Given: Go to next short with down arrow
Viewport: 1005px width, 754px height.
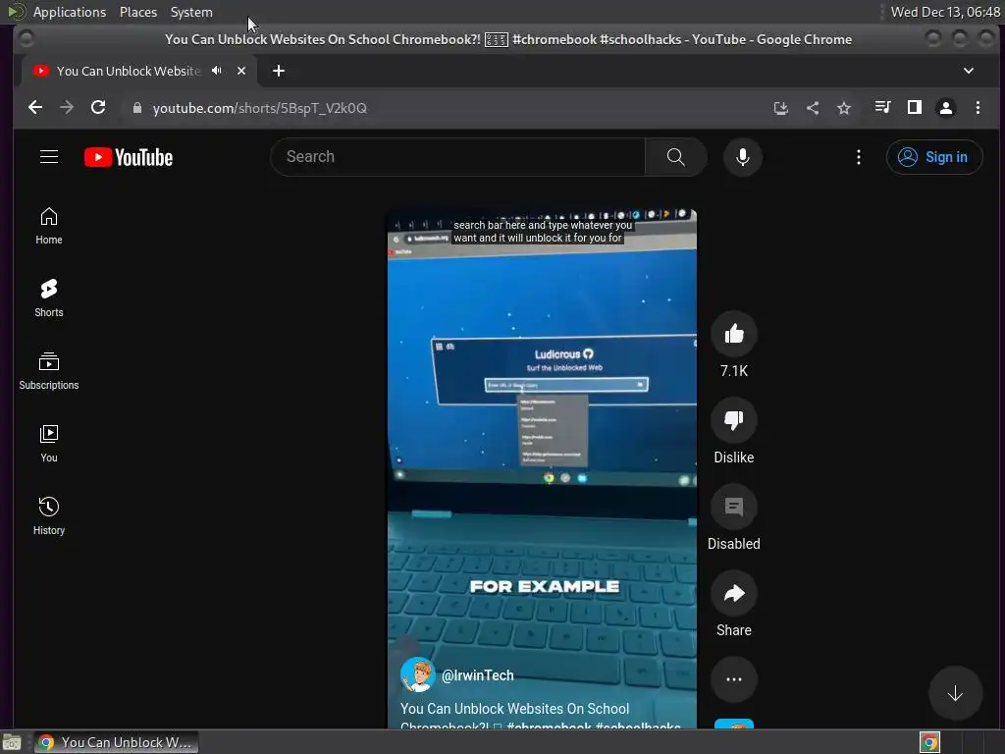Looking at the screenshot, I should (955, 693).
